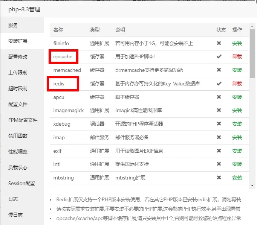Click the exif name cell
257x225 pixels.
tap(57, 151)
